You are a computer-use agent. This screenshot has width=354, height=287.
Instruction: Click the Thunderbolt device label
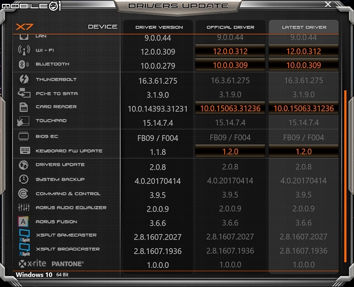(56, 80)
